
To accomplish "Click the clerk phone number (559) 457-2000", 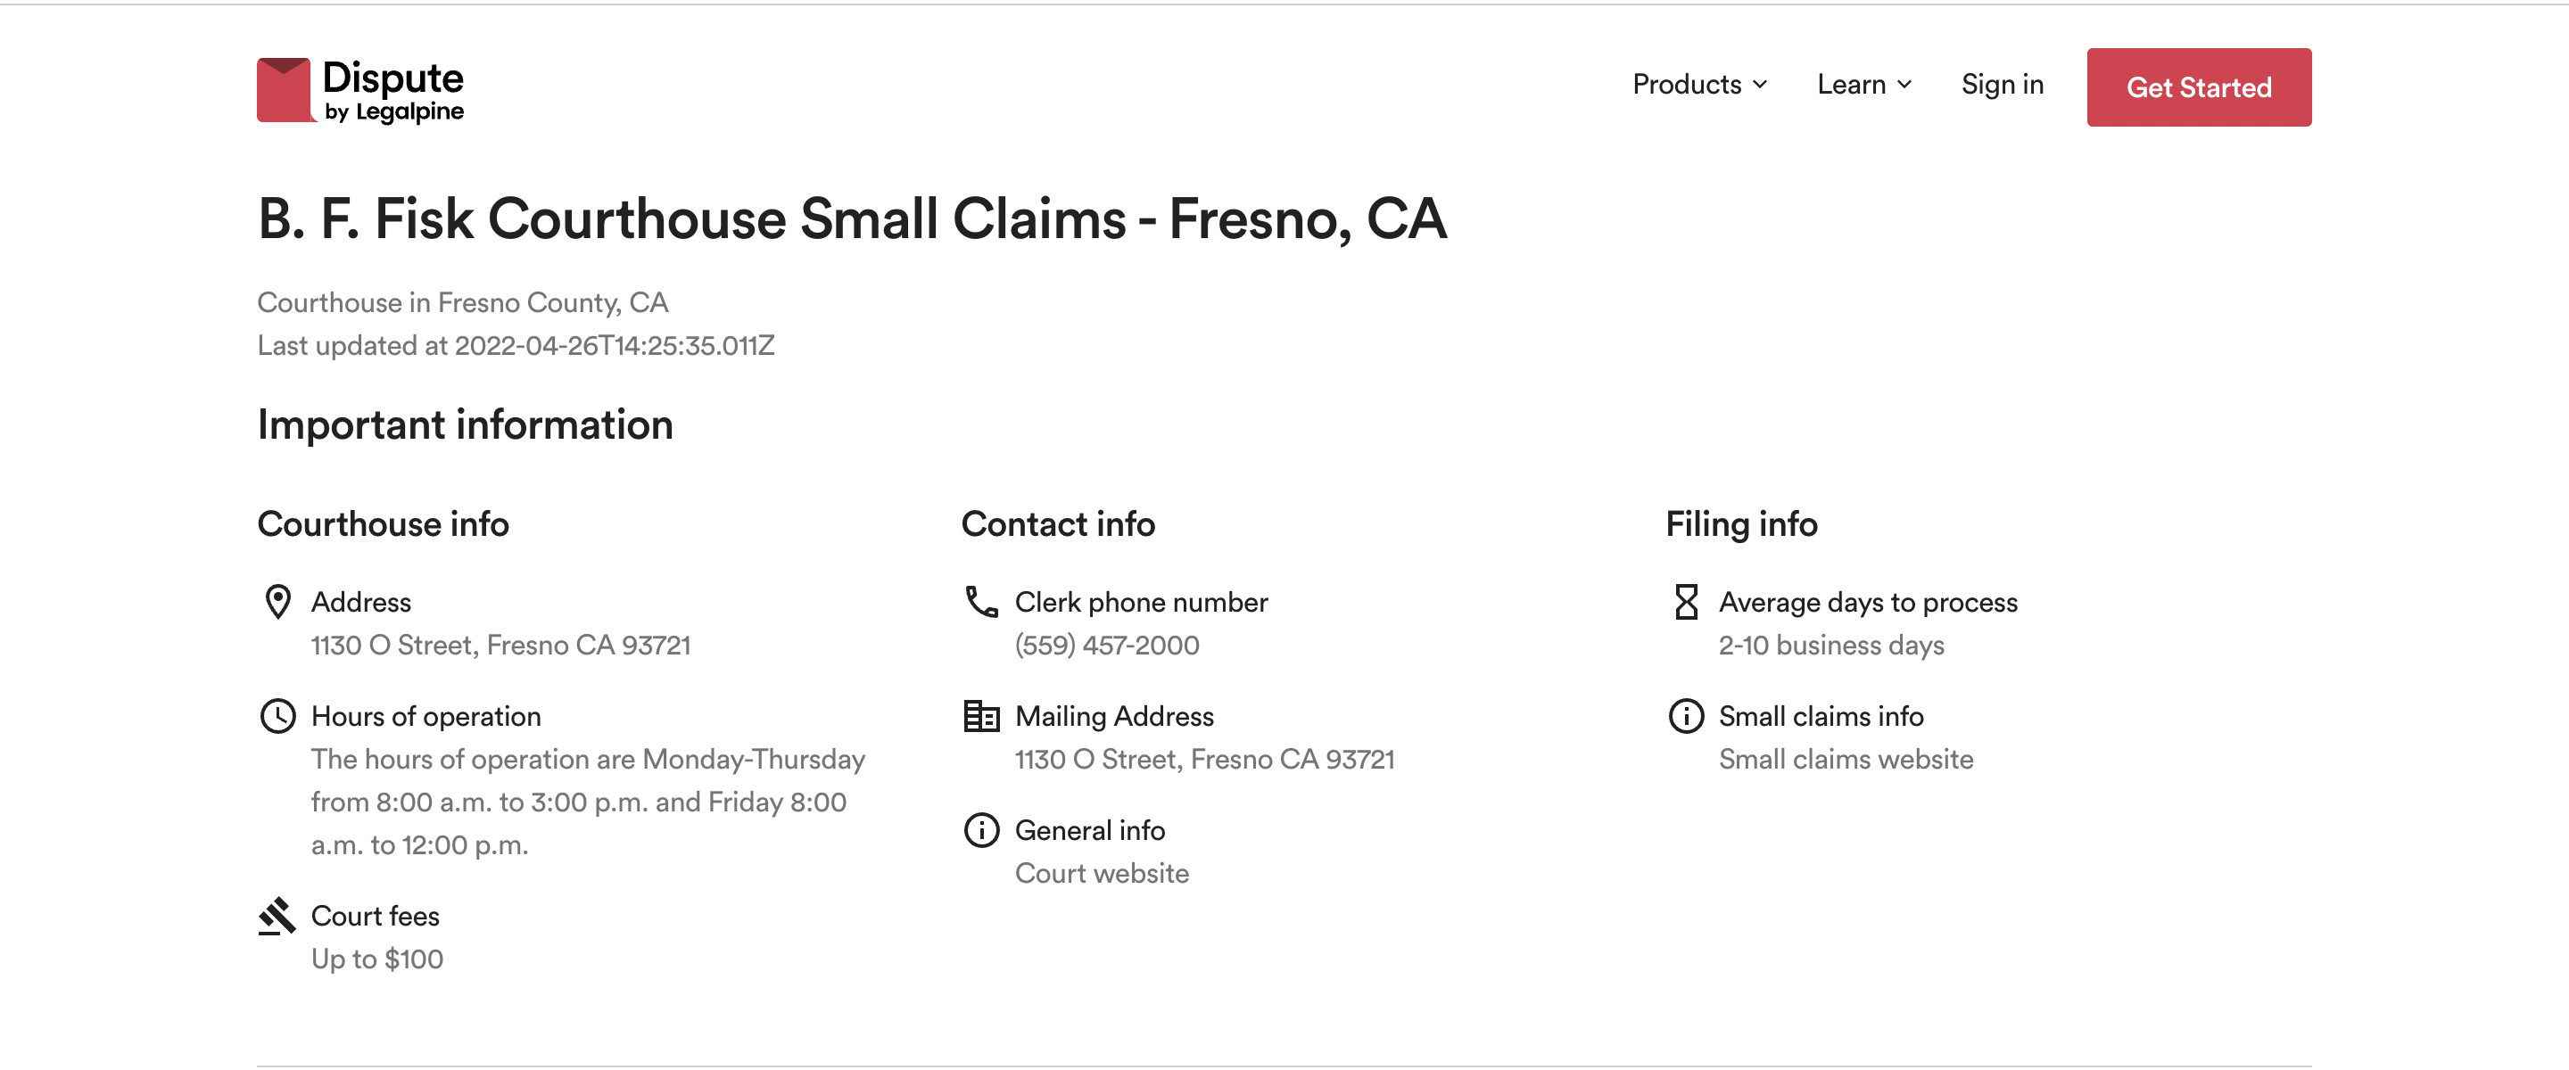I will pyautogui.click(x=1106, y=646).
